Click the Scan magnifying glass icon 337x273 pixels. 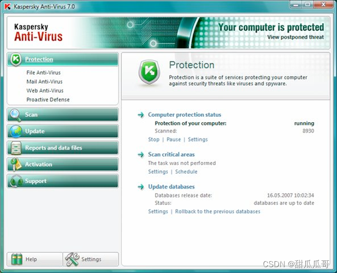16,115
